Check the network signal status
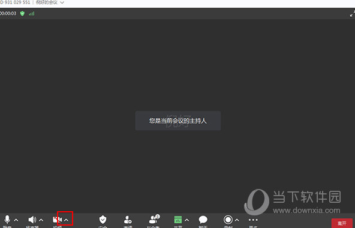Image resolution: width=355 pixels, height=228 pixels. pos(31,14)
